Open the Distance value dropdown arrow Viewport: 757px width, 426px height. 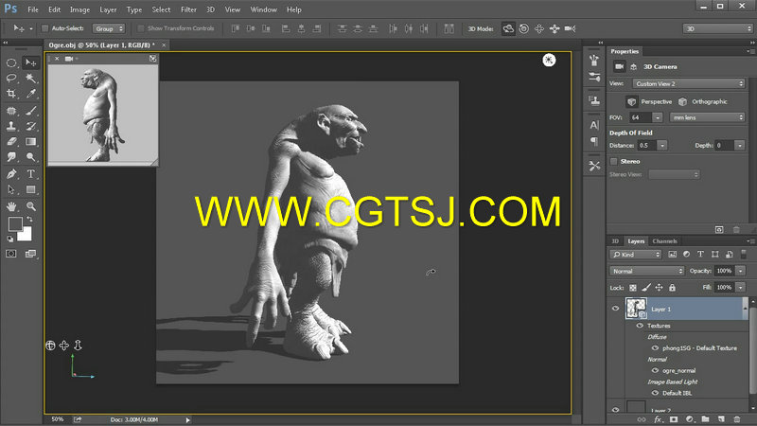662,146
